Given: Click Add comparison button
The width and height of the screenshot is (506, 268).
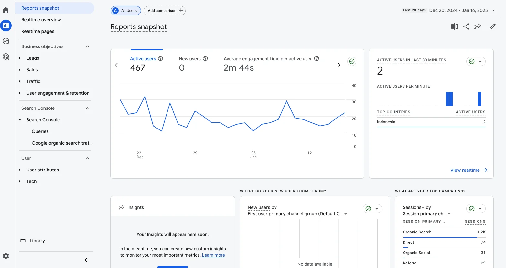Looking at the screenshot, I should click(x=165, y=11).
